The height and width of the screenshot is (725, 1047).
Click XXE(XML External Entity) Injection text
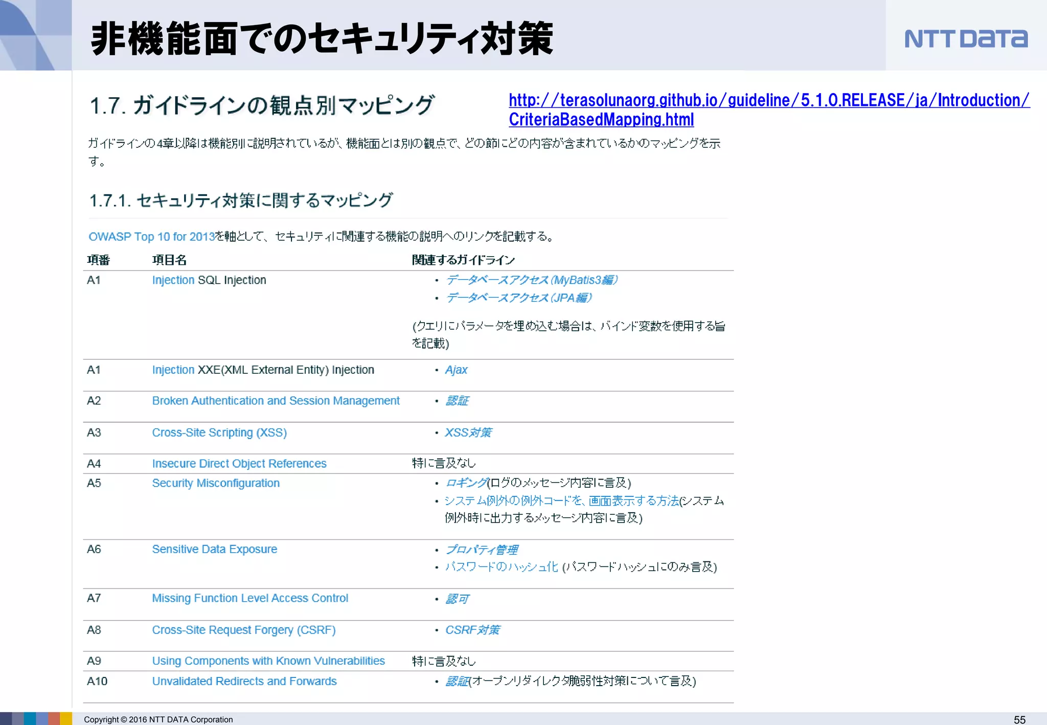coord(286,370)
